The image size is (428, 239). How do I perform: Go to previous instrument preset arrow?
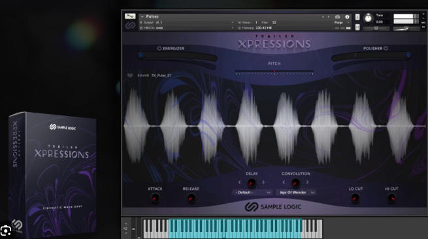pos(323,17)
